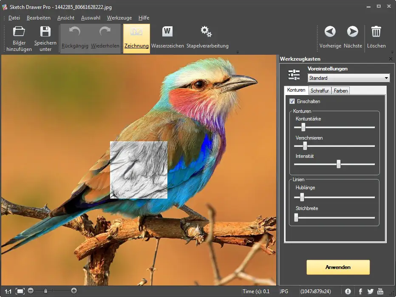
Task: Open the Voreinstellungen Standard dropdown
Action: pos(348,78)
